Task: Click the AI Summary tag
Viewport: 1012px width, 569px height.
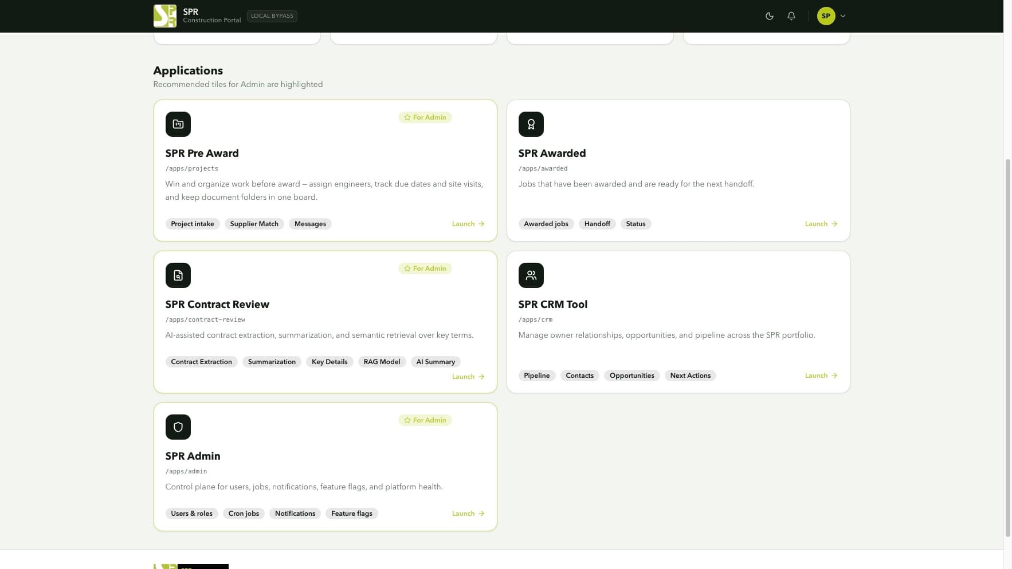Action: tap(436, 362)
